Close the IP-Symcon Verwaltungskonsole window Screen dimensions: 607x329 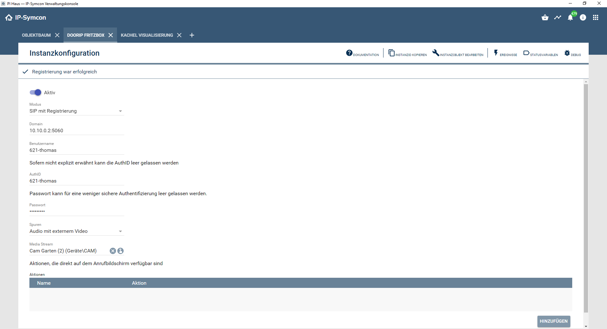[x=599, y=3]
